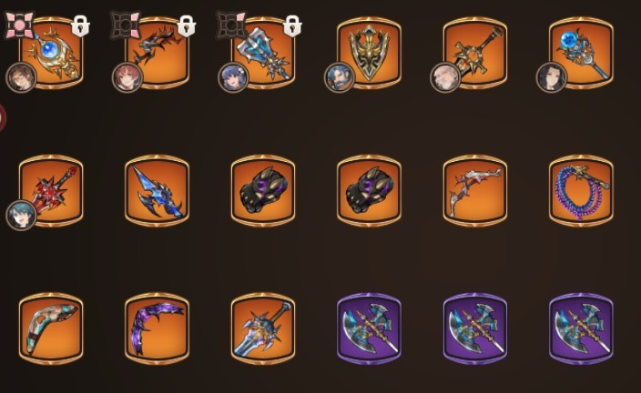641x393 pixels.
Task: Select the black thorned bow with red spikes
Action: tap(157, 53)
